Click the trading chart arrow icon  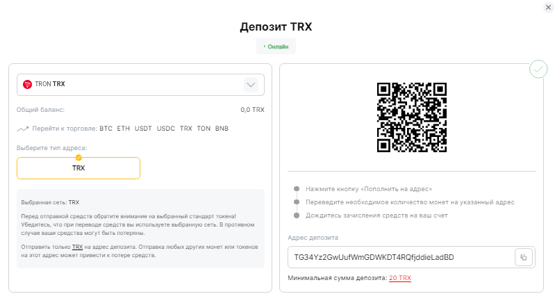(x=23, y=129)
